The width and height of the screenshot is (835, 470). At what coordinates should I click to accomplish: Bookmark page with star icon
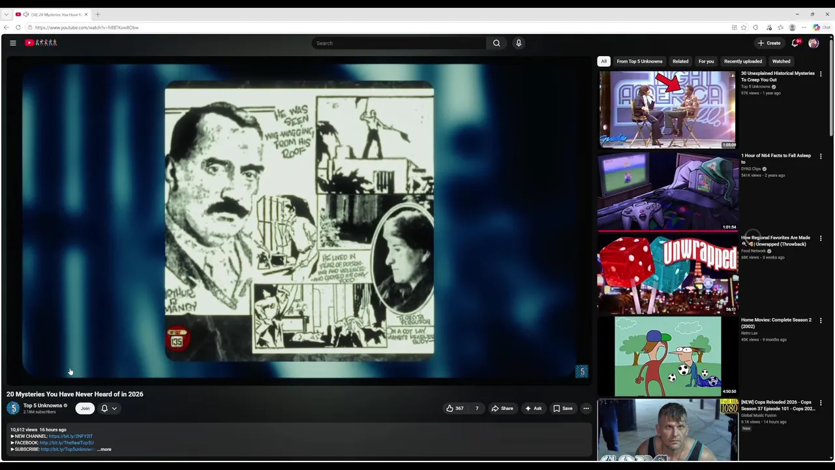click(x=744, y=27)
